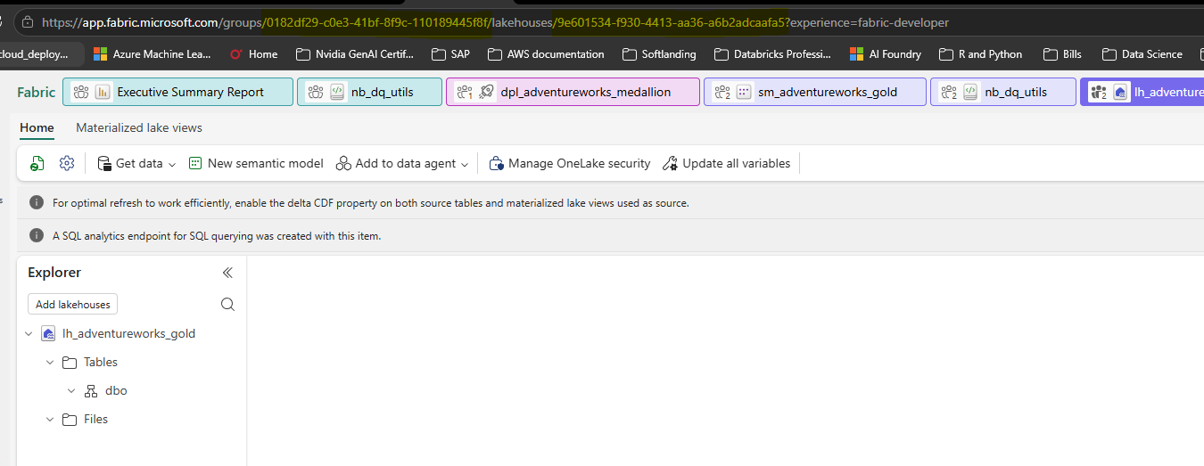Switch to the Home tab

point(37,127)
